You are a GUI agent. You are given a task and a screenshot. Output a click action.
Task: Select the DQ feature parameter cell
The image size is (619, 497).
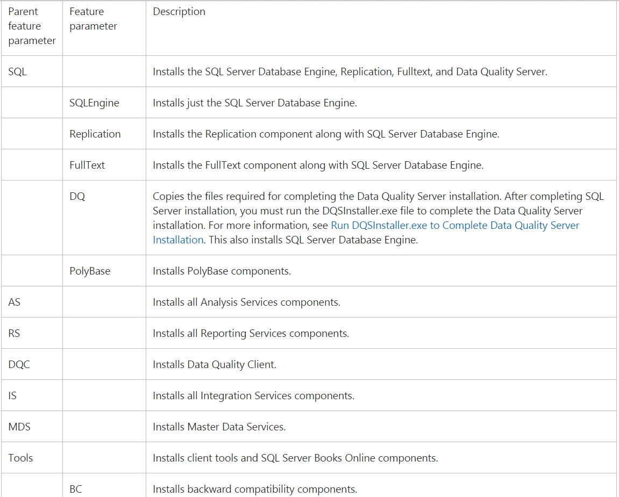pyautogui.click(x=77, y=196)
